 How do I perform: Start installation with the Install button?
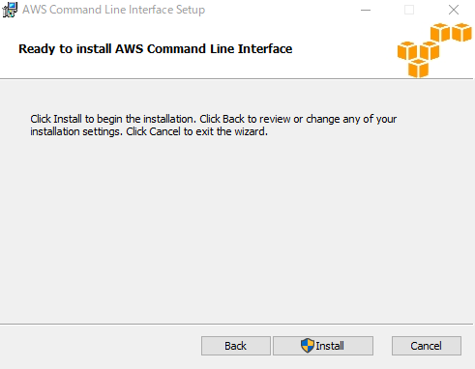(x=323, y=346)
